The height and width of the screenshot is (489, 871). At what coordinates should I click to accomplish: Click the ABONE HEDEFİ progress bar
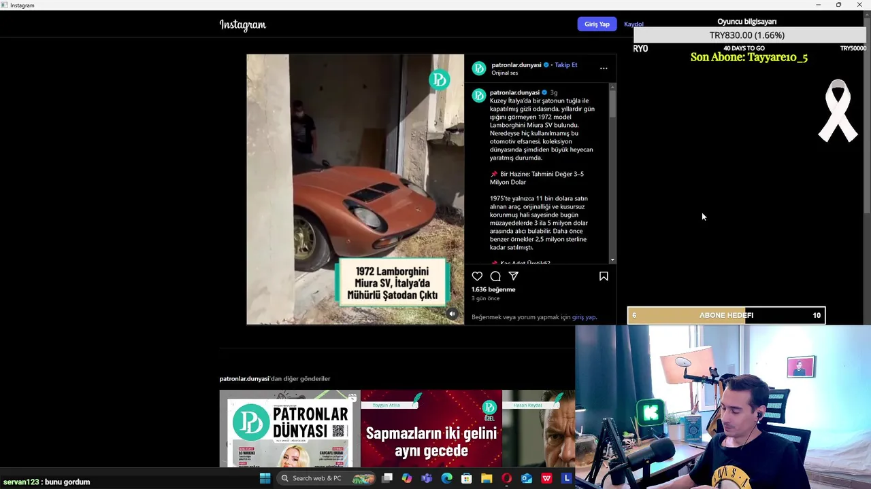[726, 315]
